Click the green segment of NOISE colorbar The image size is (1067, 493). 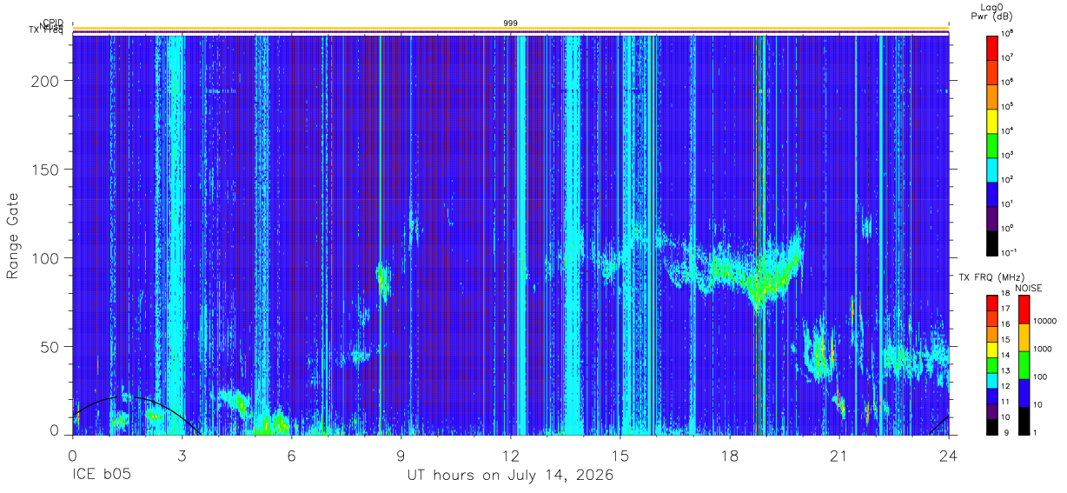click(x=1024, y=365)
